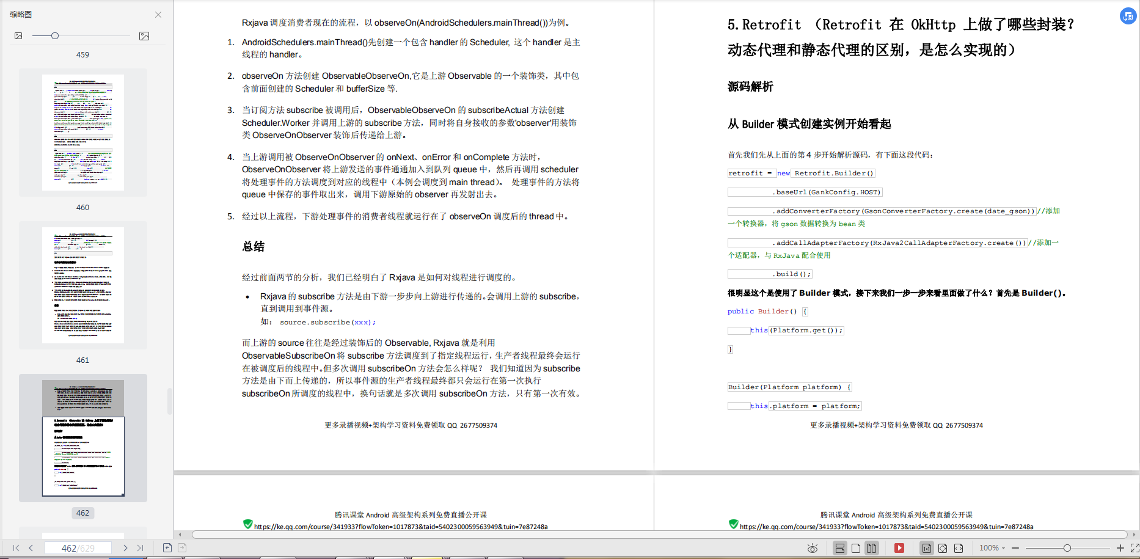Click the '从 Builder 模式创建实例开始看起' heading
The width and height of the screenshot is (1140, 559).
tap(809, 124)
